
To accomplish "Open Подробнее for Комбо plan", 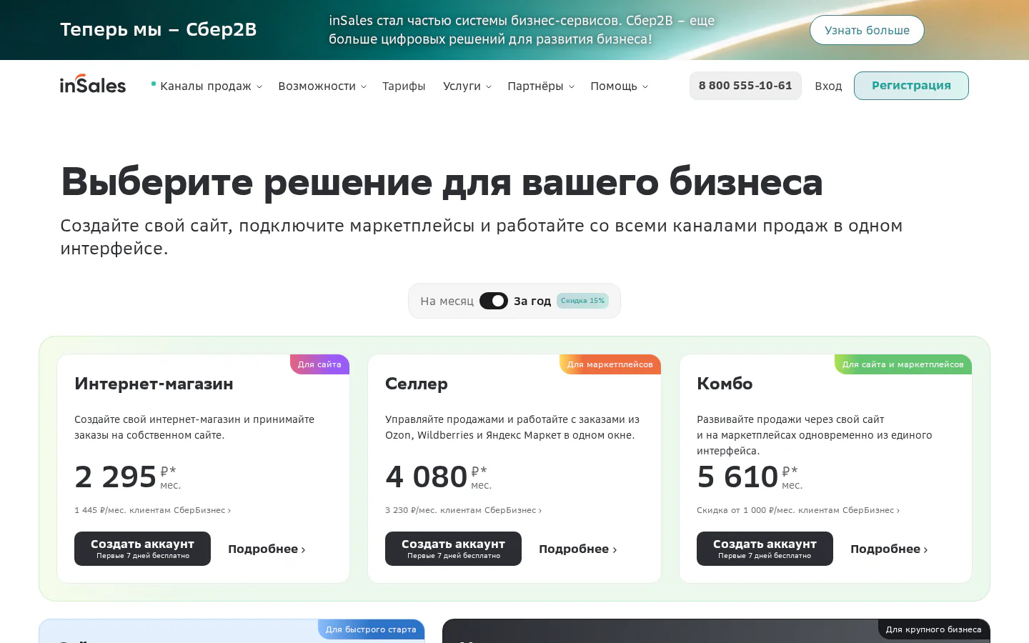I will [x=889, y=549].
